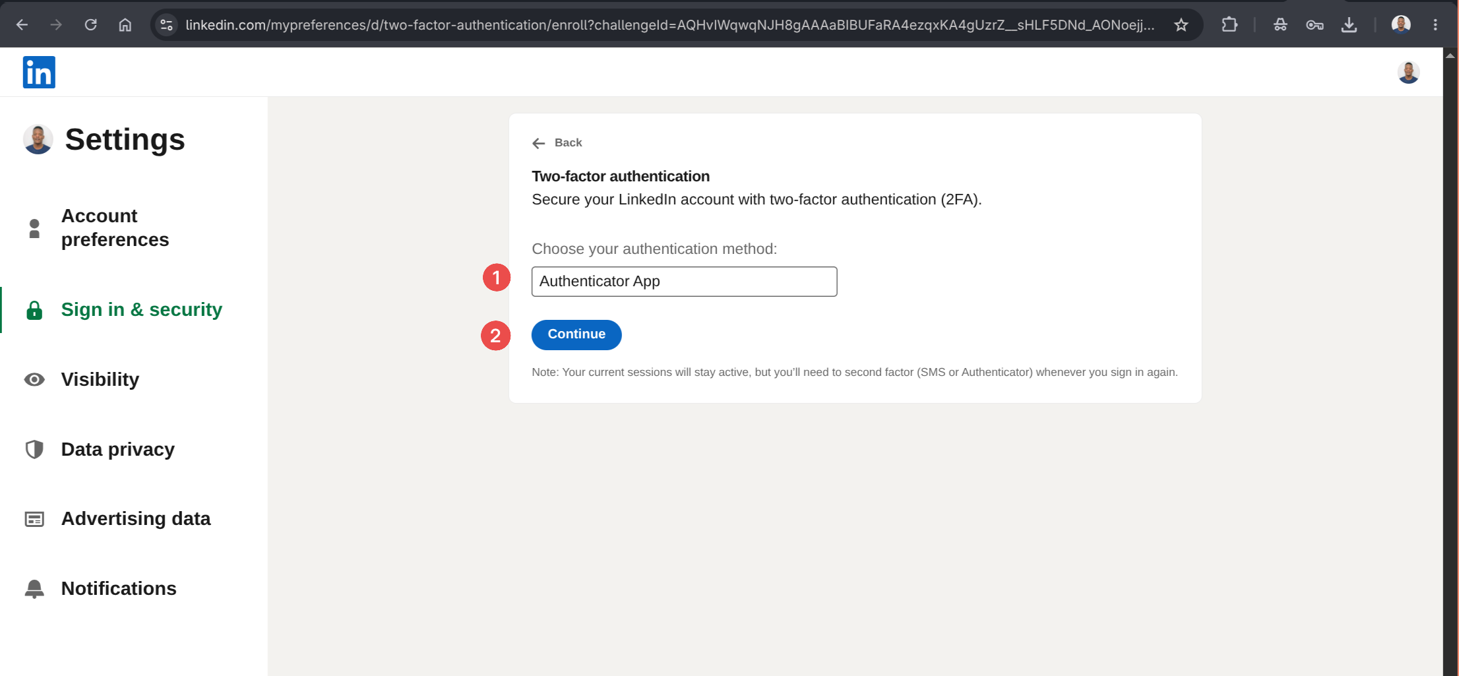Open Chrome profile avatar
1459x676 pixels.
pos(1400,25)
